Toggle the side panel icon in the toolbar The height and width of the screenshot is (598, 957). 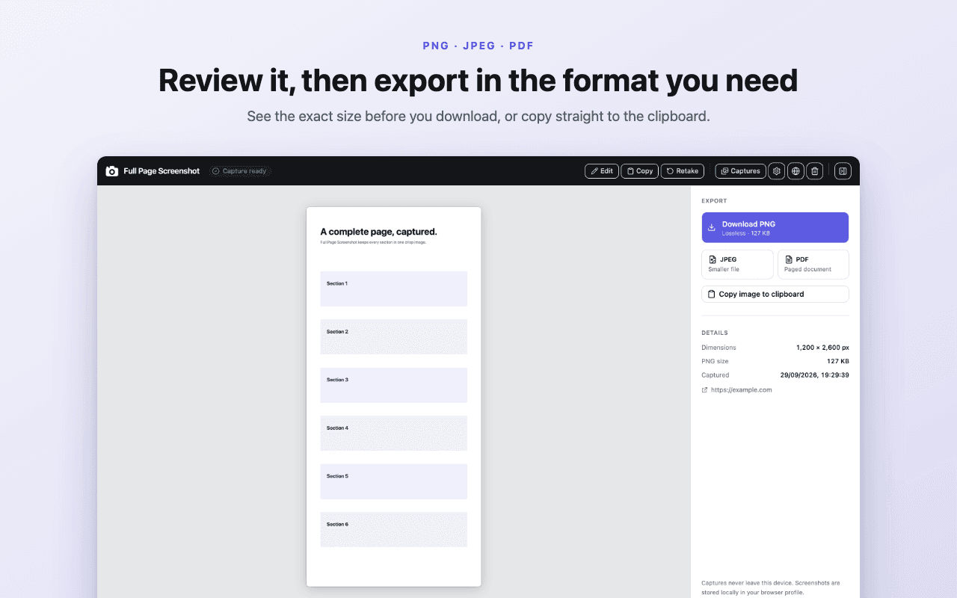tap(843, 171)
